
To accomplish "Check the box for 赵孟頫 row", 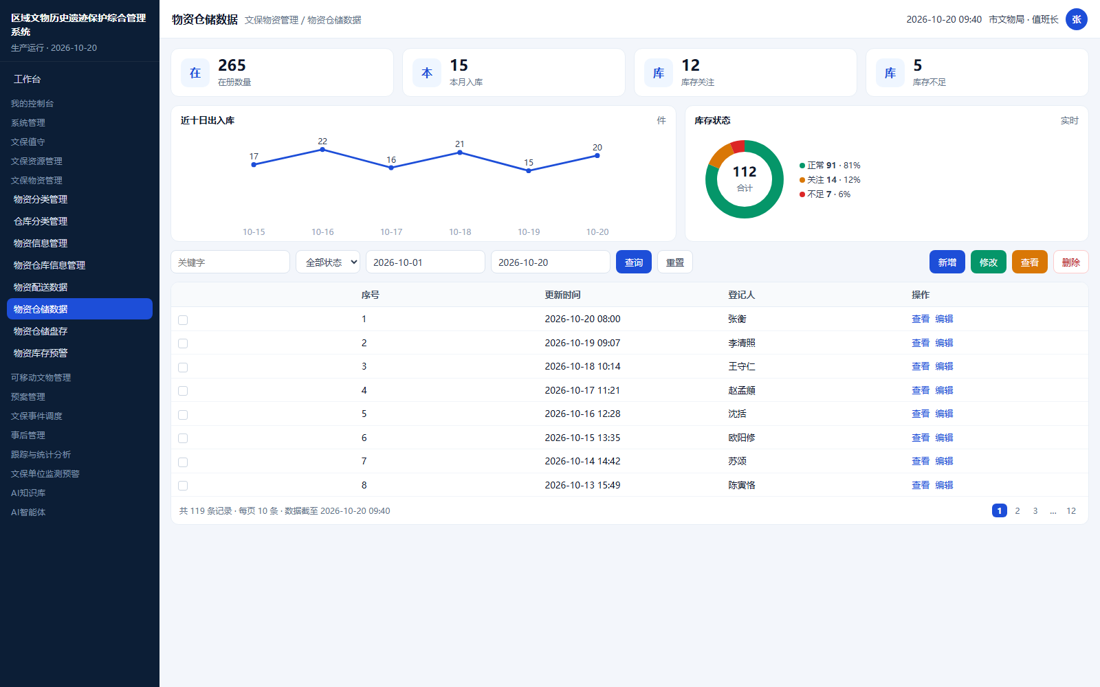I will 183,391.
